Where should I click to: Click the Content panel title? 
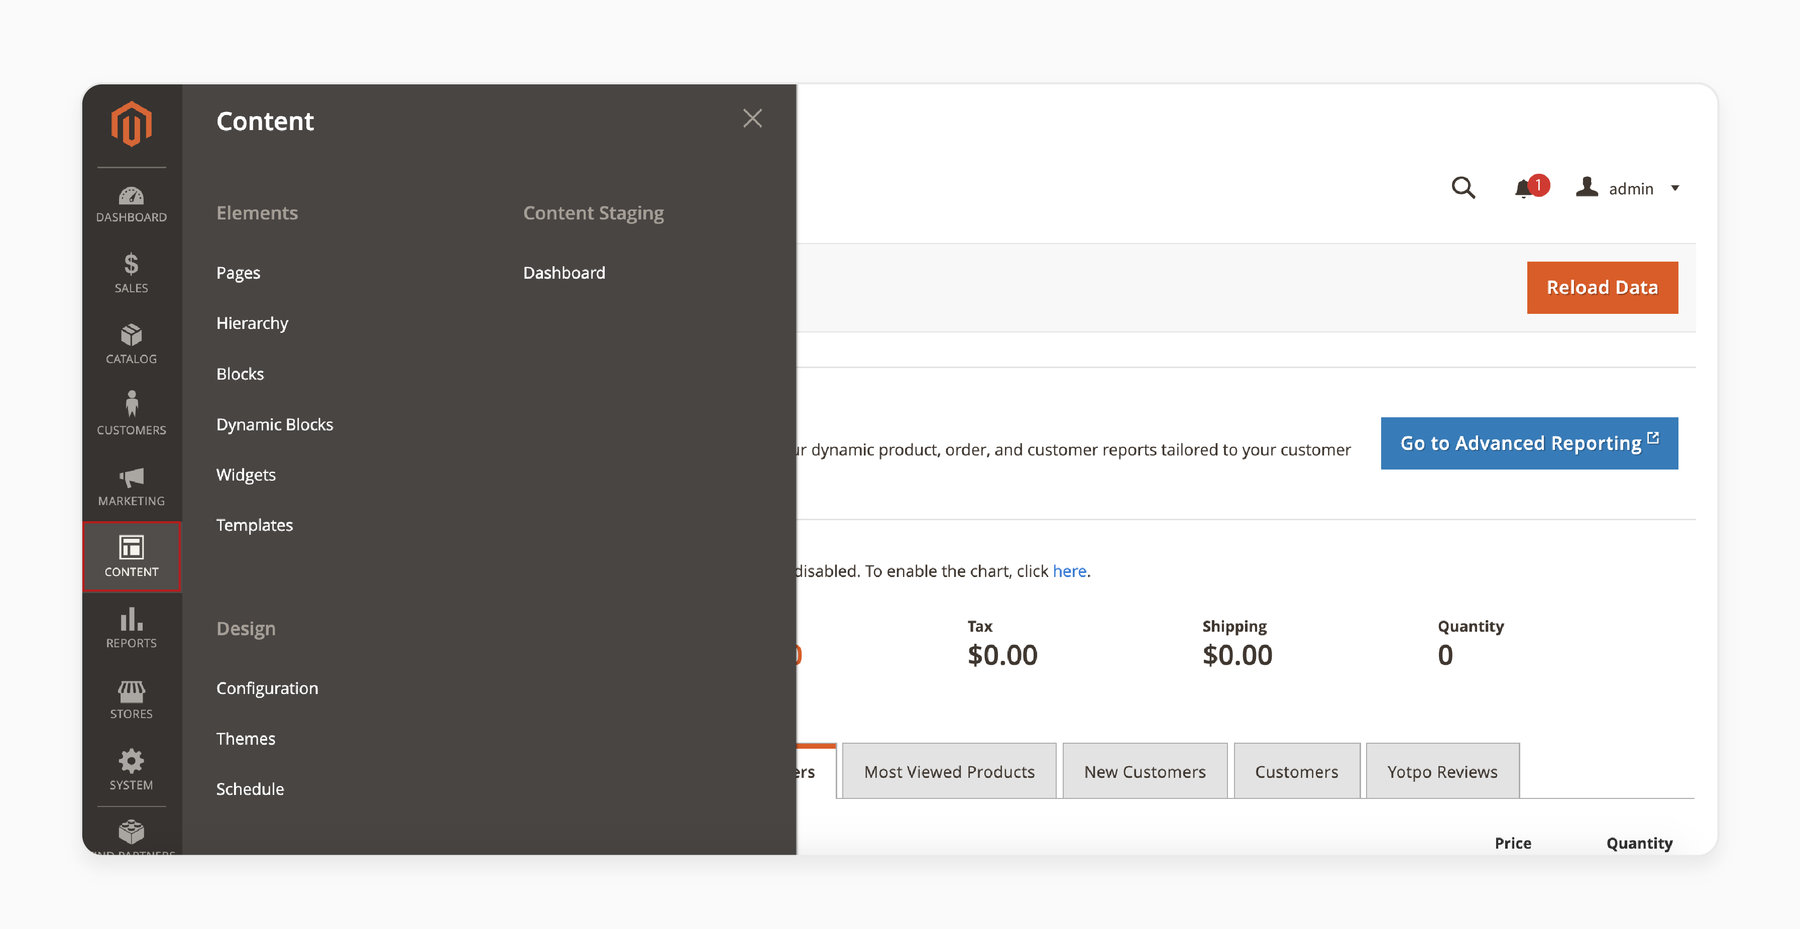tap(265, 121)
